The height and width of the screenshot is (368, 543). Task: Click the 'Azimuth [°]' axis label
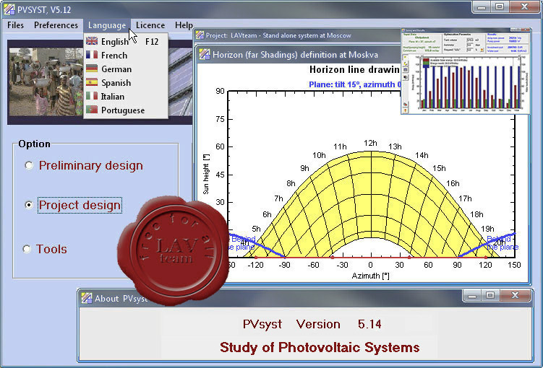click(370, 276)
